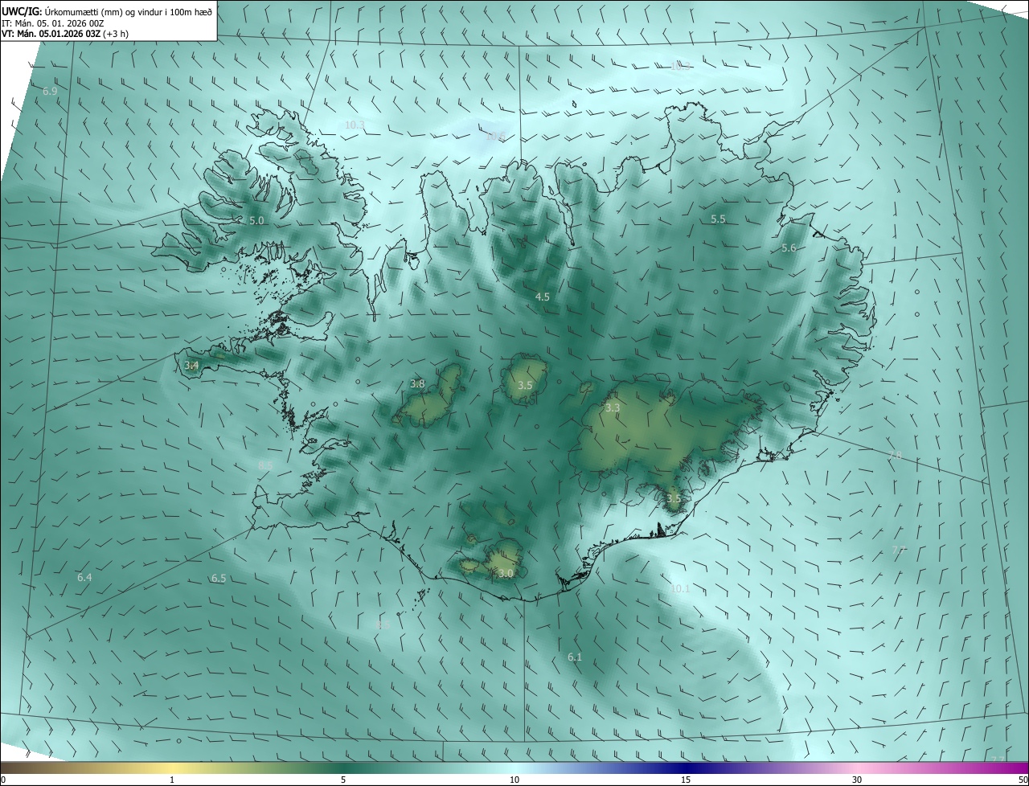1029x786 pixels.
Task: Click the 5.6 value label
Action: click(x=789, y=248)
